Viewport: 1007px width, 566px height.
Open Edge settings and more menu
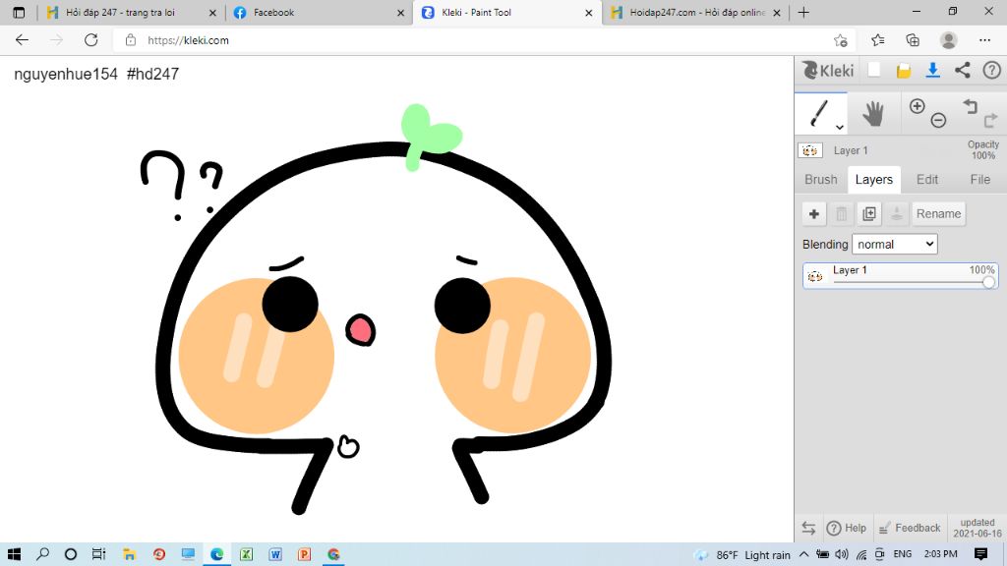[984, 40]
